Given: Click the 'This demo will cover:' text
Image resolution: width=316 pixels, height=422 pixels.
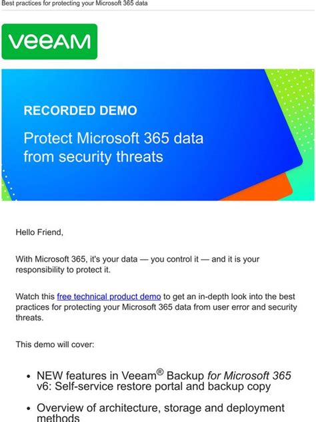Looking at the screenshot, I should click(55, 345).
